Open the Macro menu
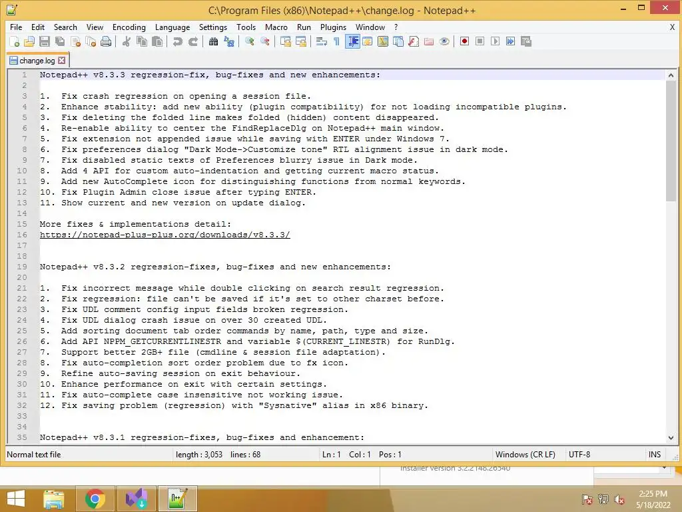Screen dimensions: 682x512 tap(276, 27)
